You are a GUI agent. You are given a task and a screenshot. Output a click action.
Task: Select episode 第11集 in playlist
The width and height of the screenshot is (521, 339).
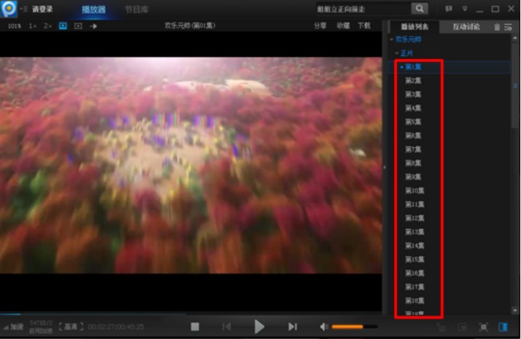(414, 205)
